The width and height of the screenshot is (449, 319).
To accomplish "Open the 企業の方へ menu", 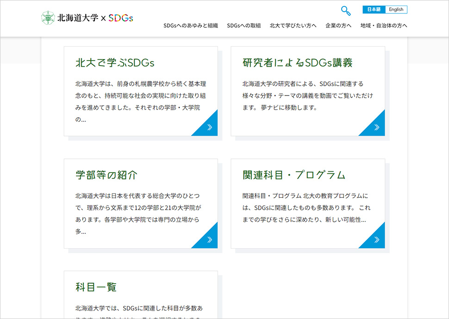I will pyautogui.click(x=338, y=25).
